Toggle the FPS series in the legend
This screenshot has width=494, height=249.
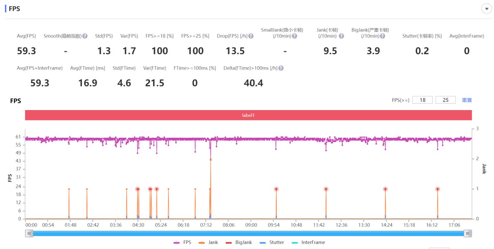[183, 242]
